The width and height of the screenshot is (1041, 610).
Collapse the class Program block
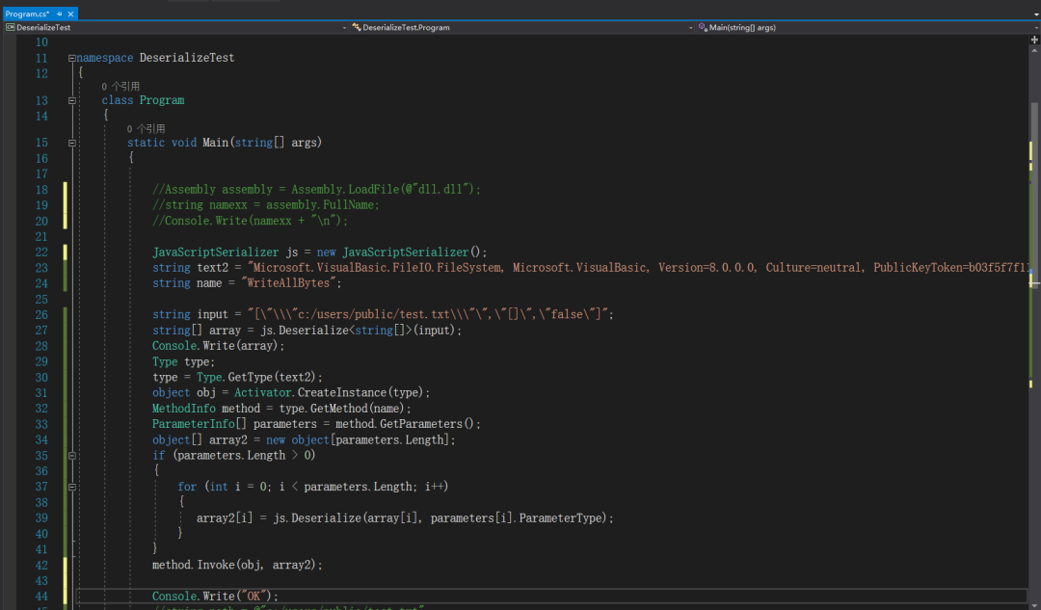71,101
